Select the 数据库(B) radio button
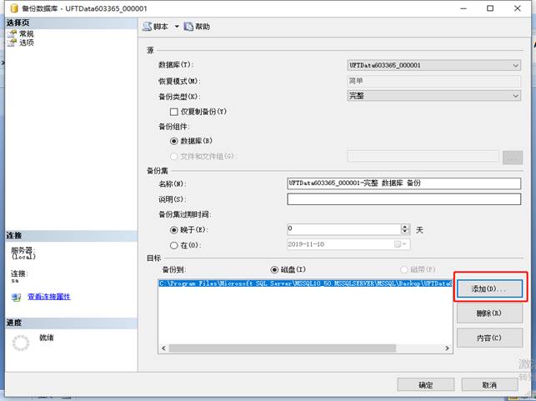The image size is (536, 401). [173, 141]
